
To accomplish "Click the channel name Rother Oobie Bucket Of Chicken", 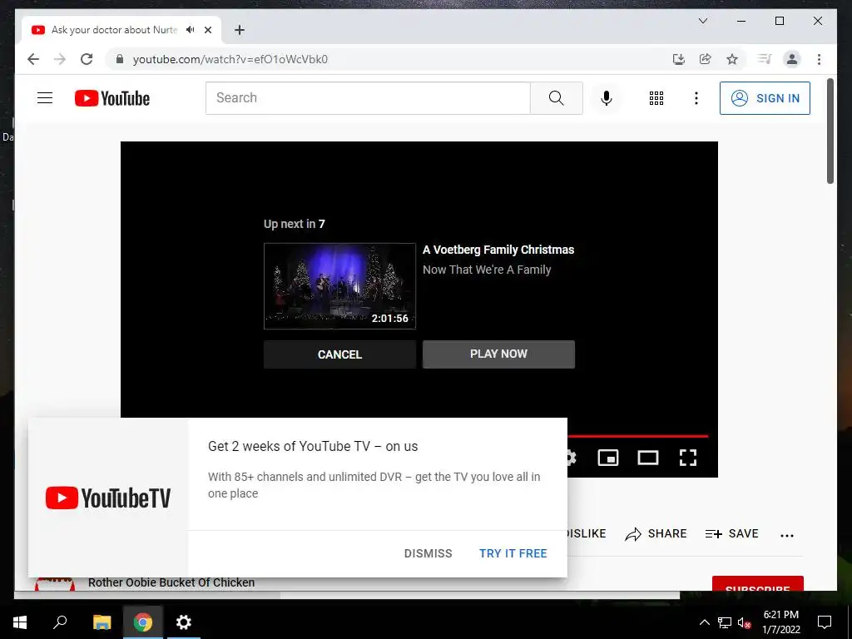I will 171,582.
